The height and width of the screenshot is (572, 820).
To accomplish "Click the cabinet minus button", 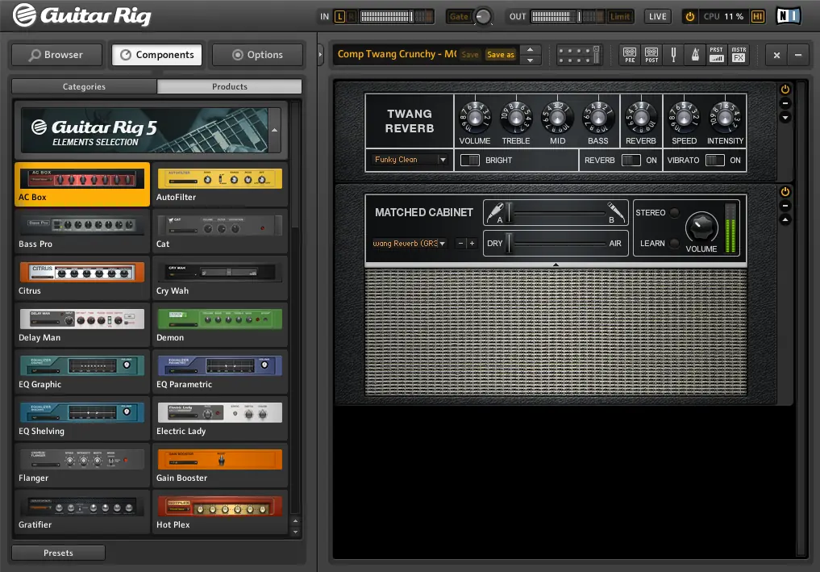I will [x=460, y=244].
